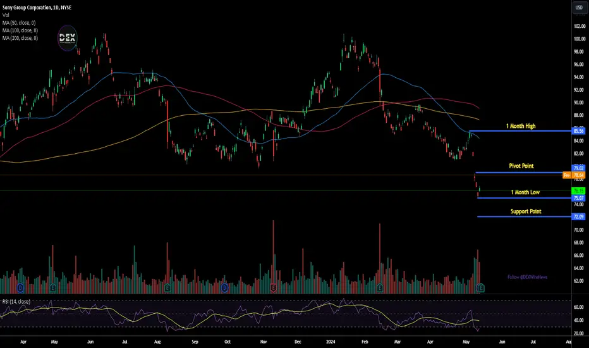Screen dimensions: 589x348
Task: Click the 40.00 RSI axis label
Action: pos(578,321)
